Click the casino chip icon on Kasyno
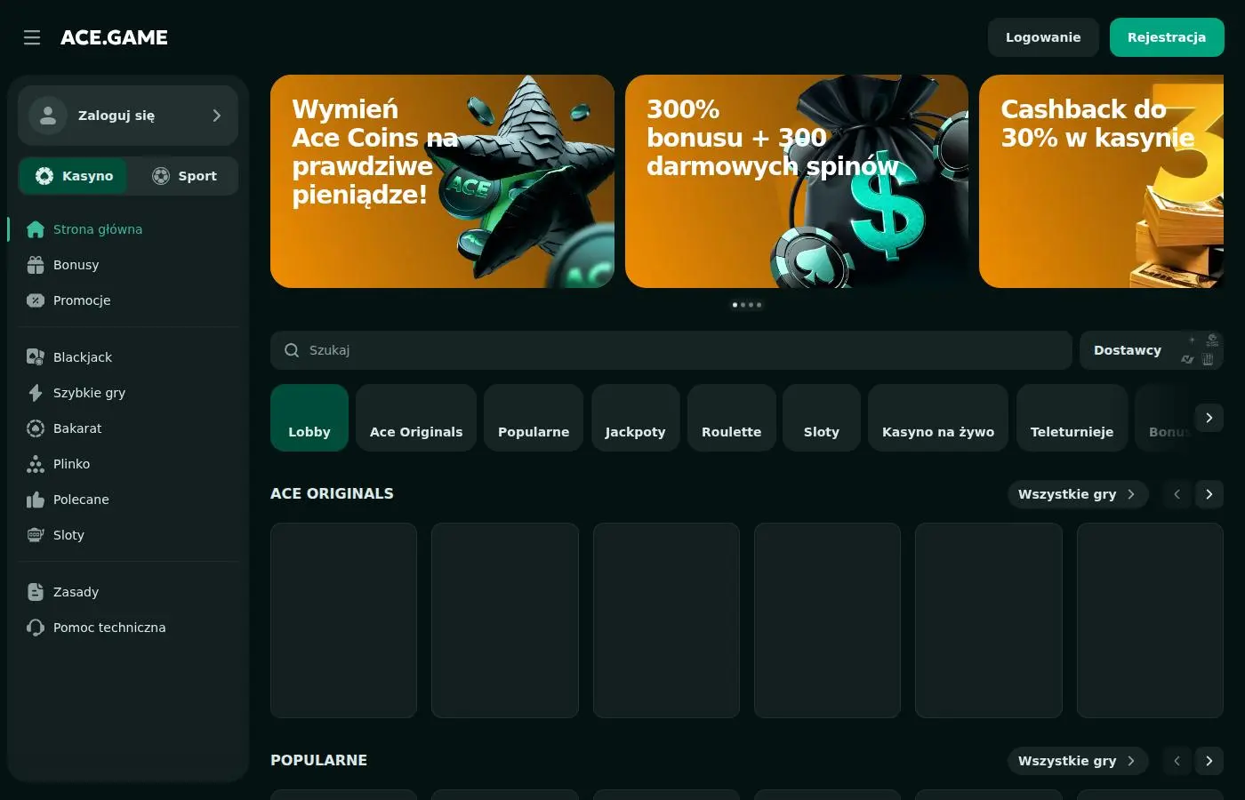Viewport: 1245px width, 800px height. (x=44, y=176)
